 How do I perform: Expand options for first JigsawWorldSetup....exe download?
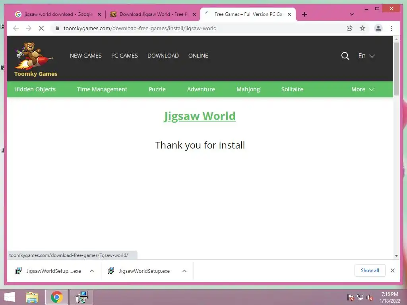click(x=92, y=271)
